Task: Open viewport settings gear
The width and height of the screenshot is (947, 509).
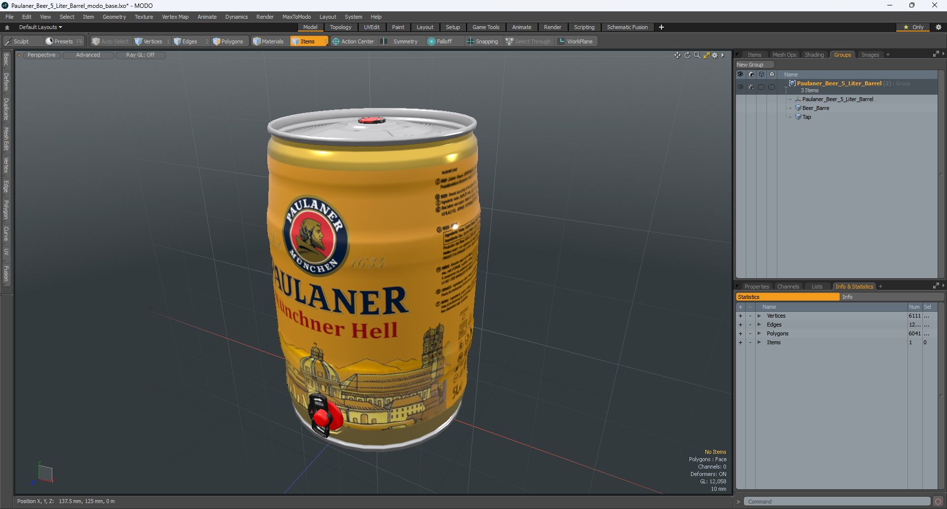Action: [715, 55]
